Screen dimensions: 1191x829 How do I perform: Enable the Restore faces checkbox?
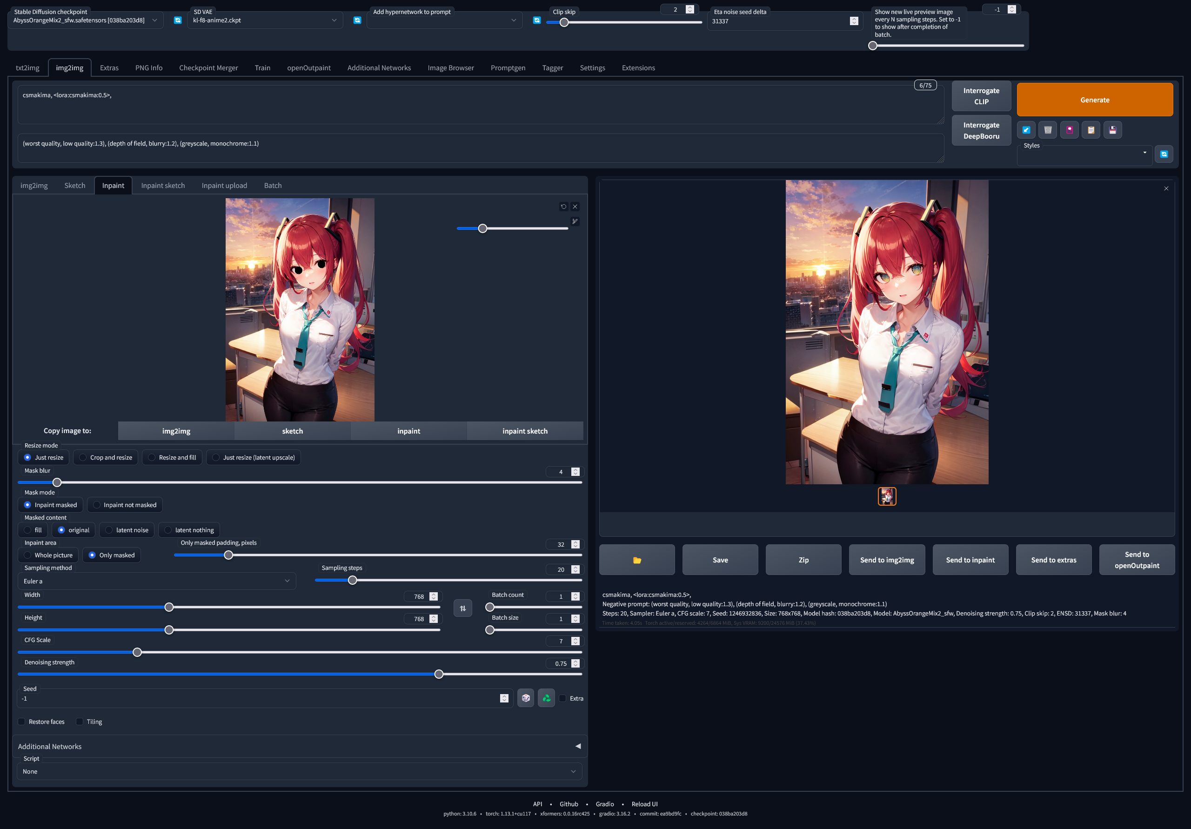21,722
